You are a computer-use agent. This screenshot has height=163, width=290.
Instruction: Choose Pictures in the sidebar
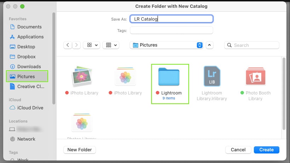pyautogui.click(x=27, y=76)
